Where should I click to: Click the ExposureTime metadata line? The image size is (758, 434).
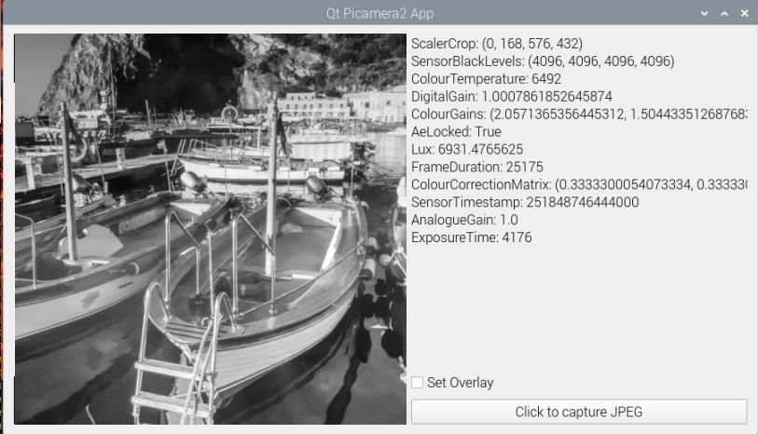472,237
